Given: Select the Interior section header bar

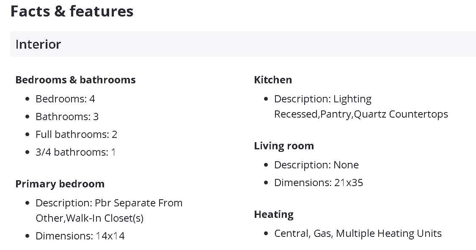Looking at the screenshot, I should coord(243,44).
